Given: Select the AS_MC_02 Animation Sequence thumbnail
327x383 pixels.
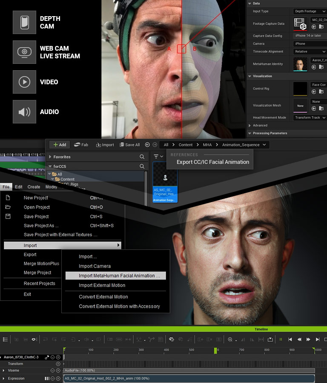Looking at the screenshot, I should pyautogui.click(x=165, y=182).
